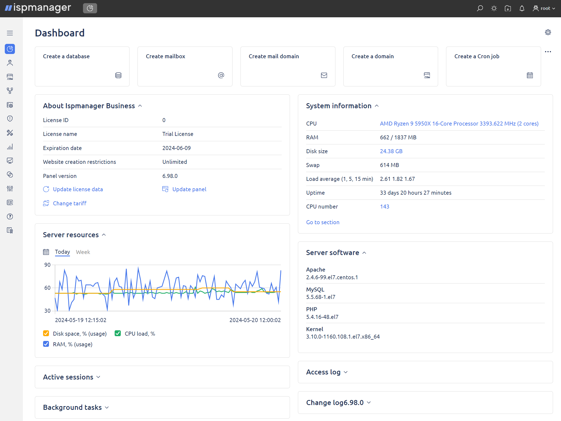Click the ispmanager logo
This screenshot has height=421, width=561.
click(x=38, y=8)
